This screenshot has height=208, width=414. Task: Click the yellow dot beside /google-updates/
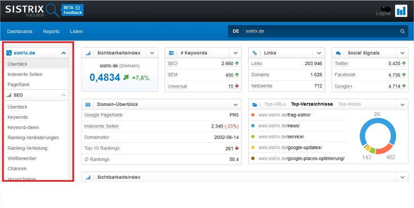(253, 147)
